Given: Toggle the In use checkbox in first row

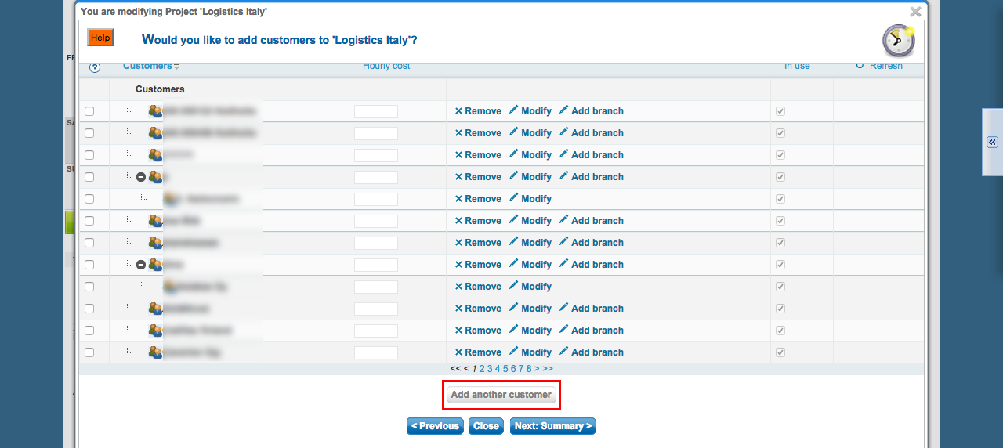Looking at the screenshot, I should click(780, 111).
